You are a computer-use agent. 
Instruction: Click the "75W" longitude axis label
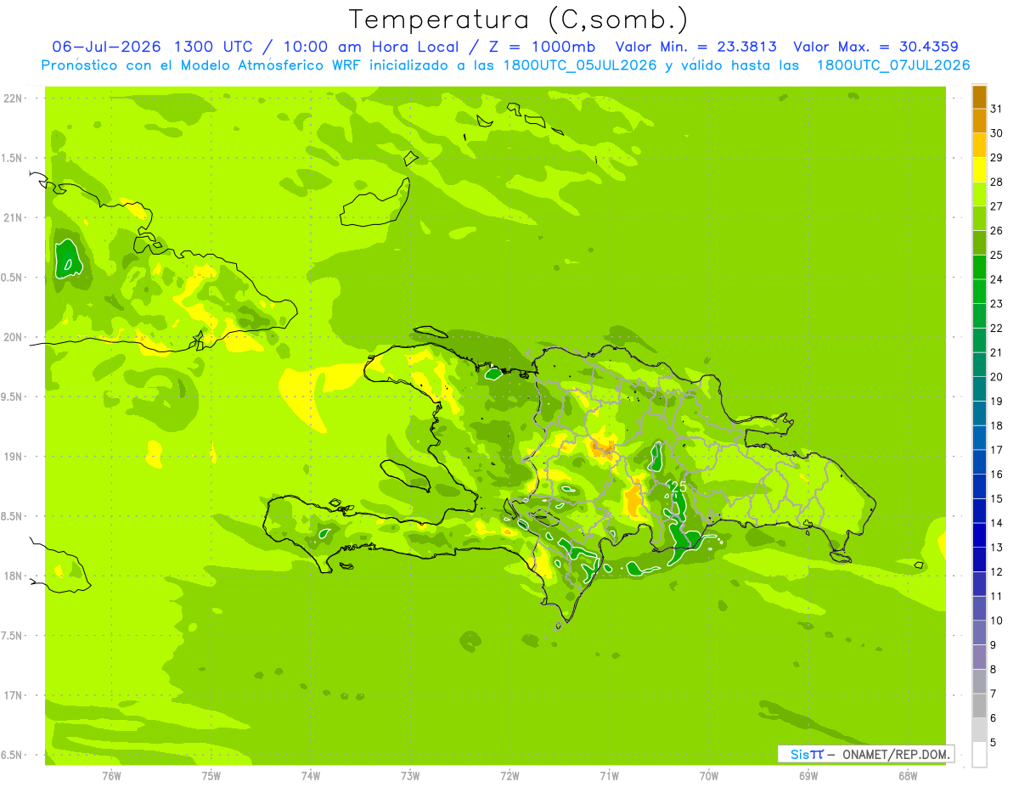point(211,775)
